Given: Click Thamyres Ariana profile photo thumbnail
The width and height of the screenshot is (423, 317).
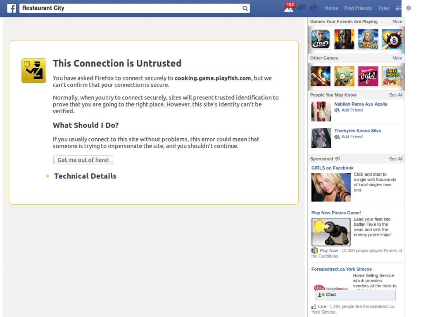Looking at the screenshot, I should point(321,138).
